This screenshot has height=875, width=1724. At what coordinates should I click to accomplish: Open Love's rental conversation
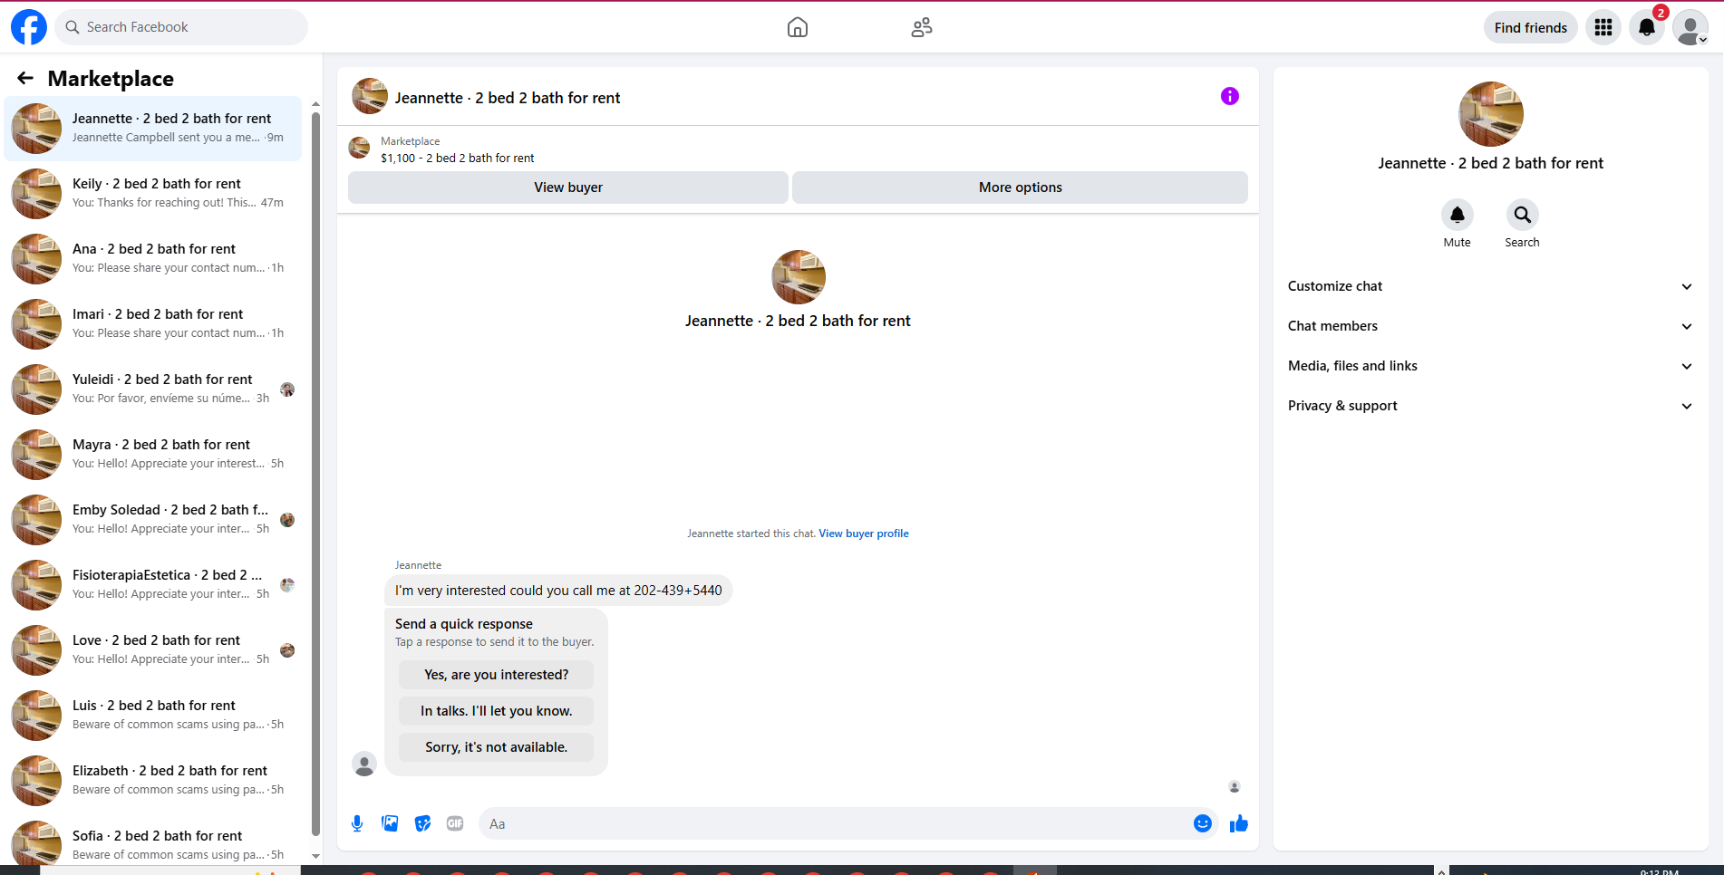153,650
